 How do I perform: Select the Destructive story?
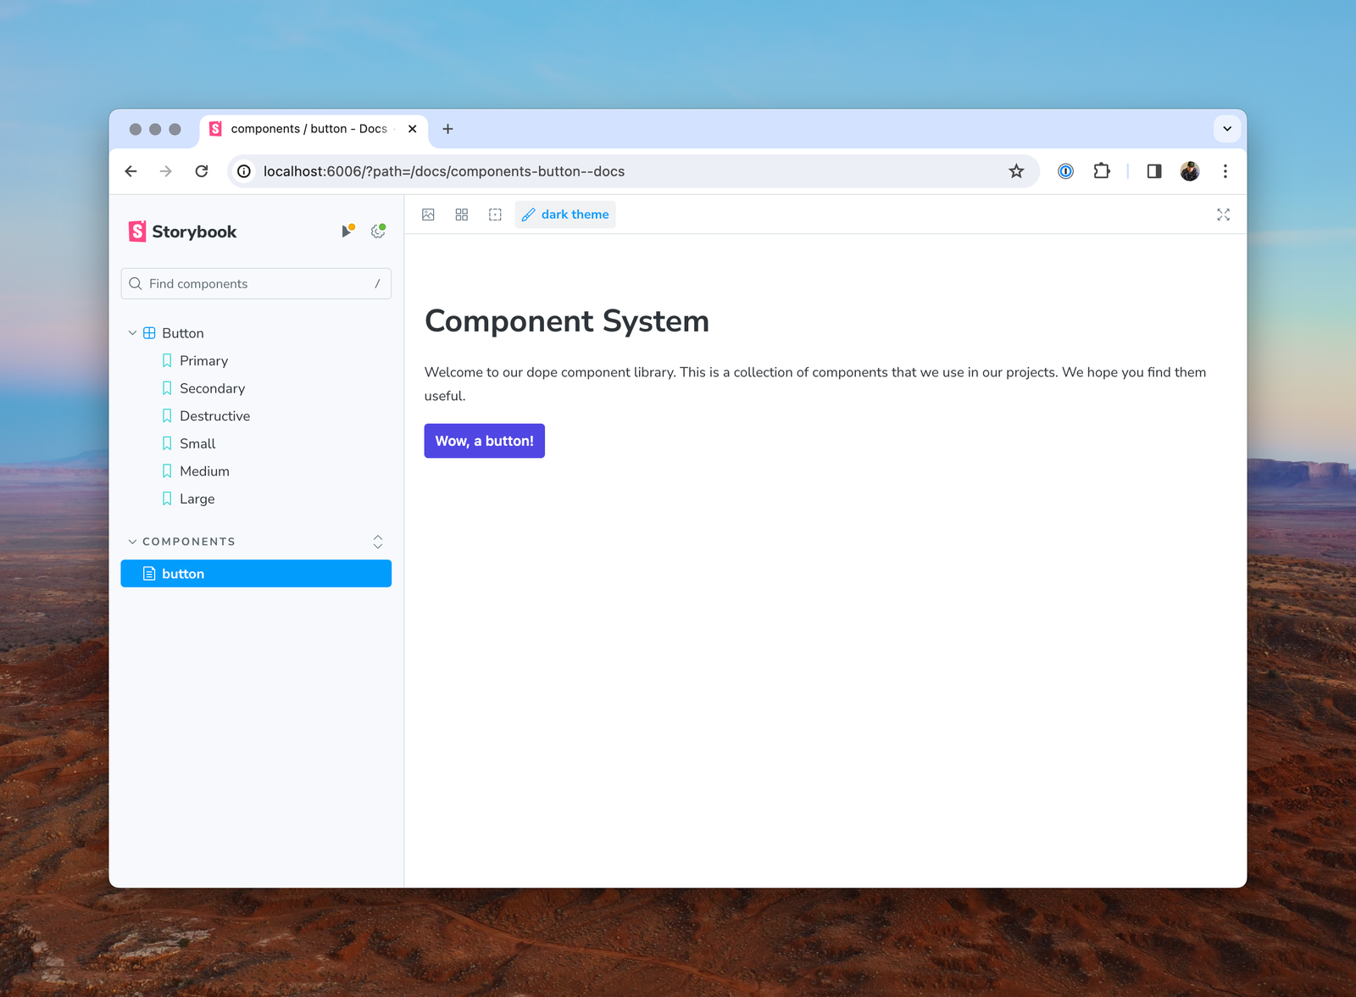(214, 415)
